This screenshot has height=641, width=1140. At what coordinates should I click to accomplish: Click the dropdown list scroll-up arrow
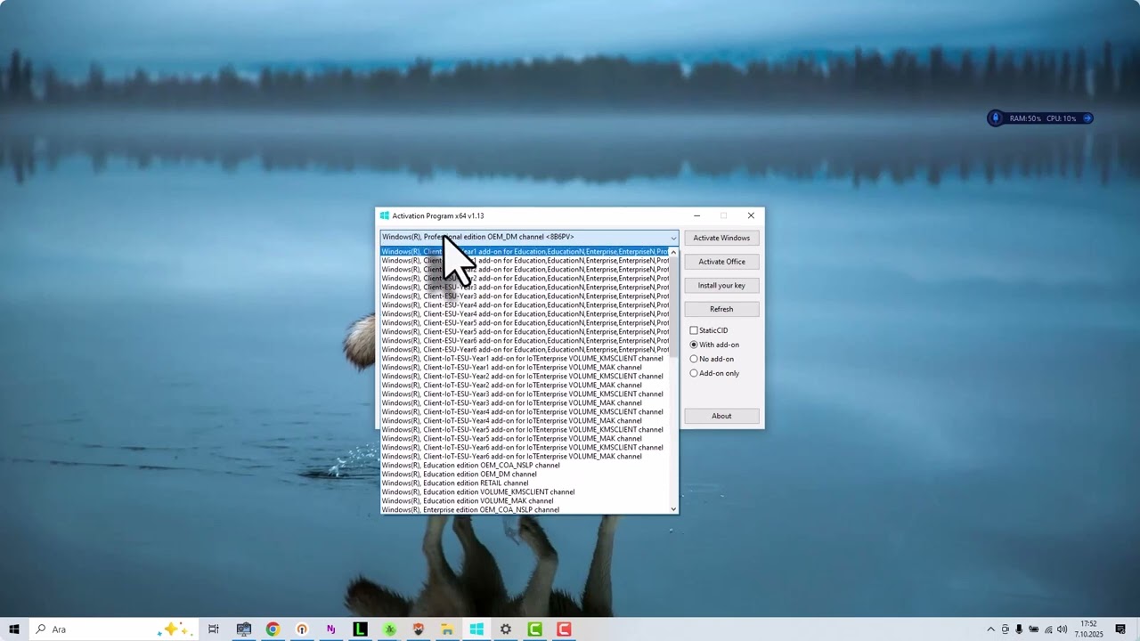pyautogui.click(x=673, y=252)
